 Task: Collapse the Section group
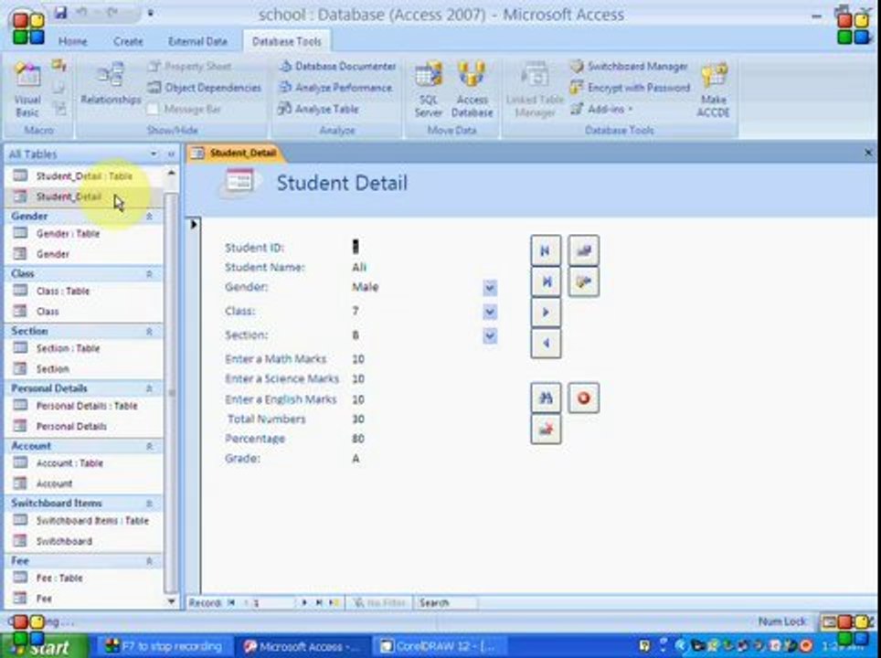[x=150, y=332]
